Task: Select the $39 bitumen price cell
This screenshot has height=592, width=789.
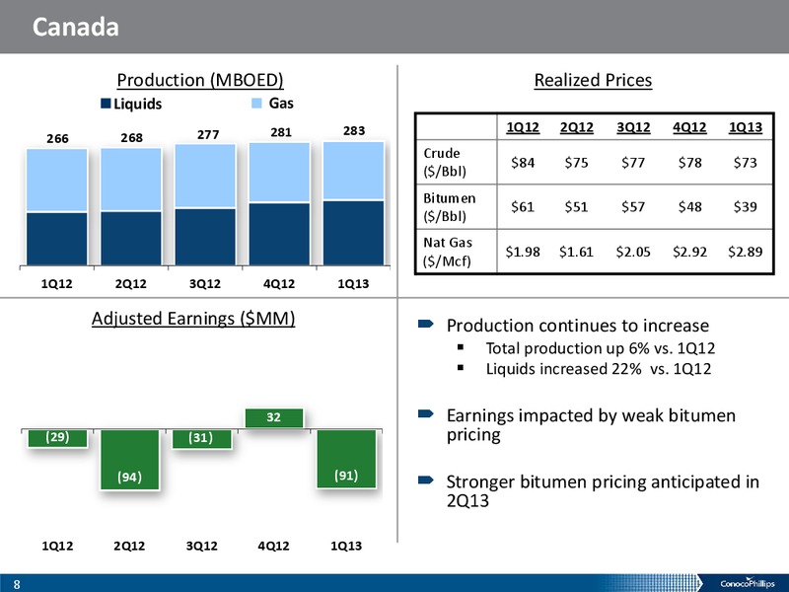Action: [x=746, y=207]
